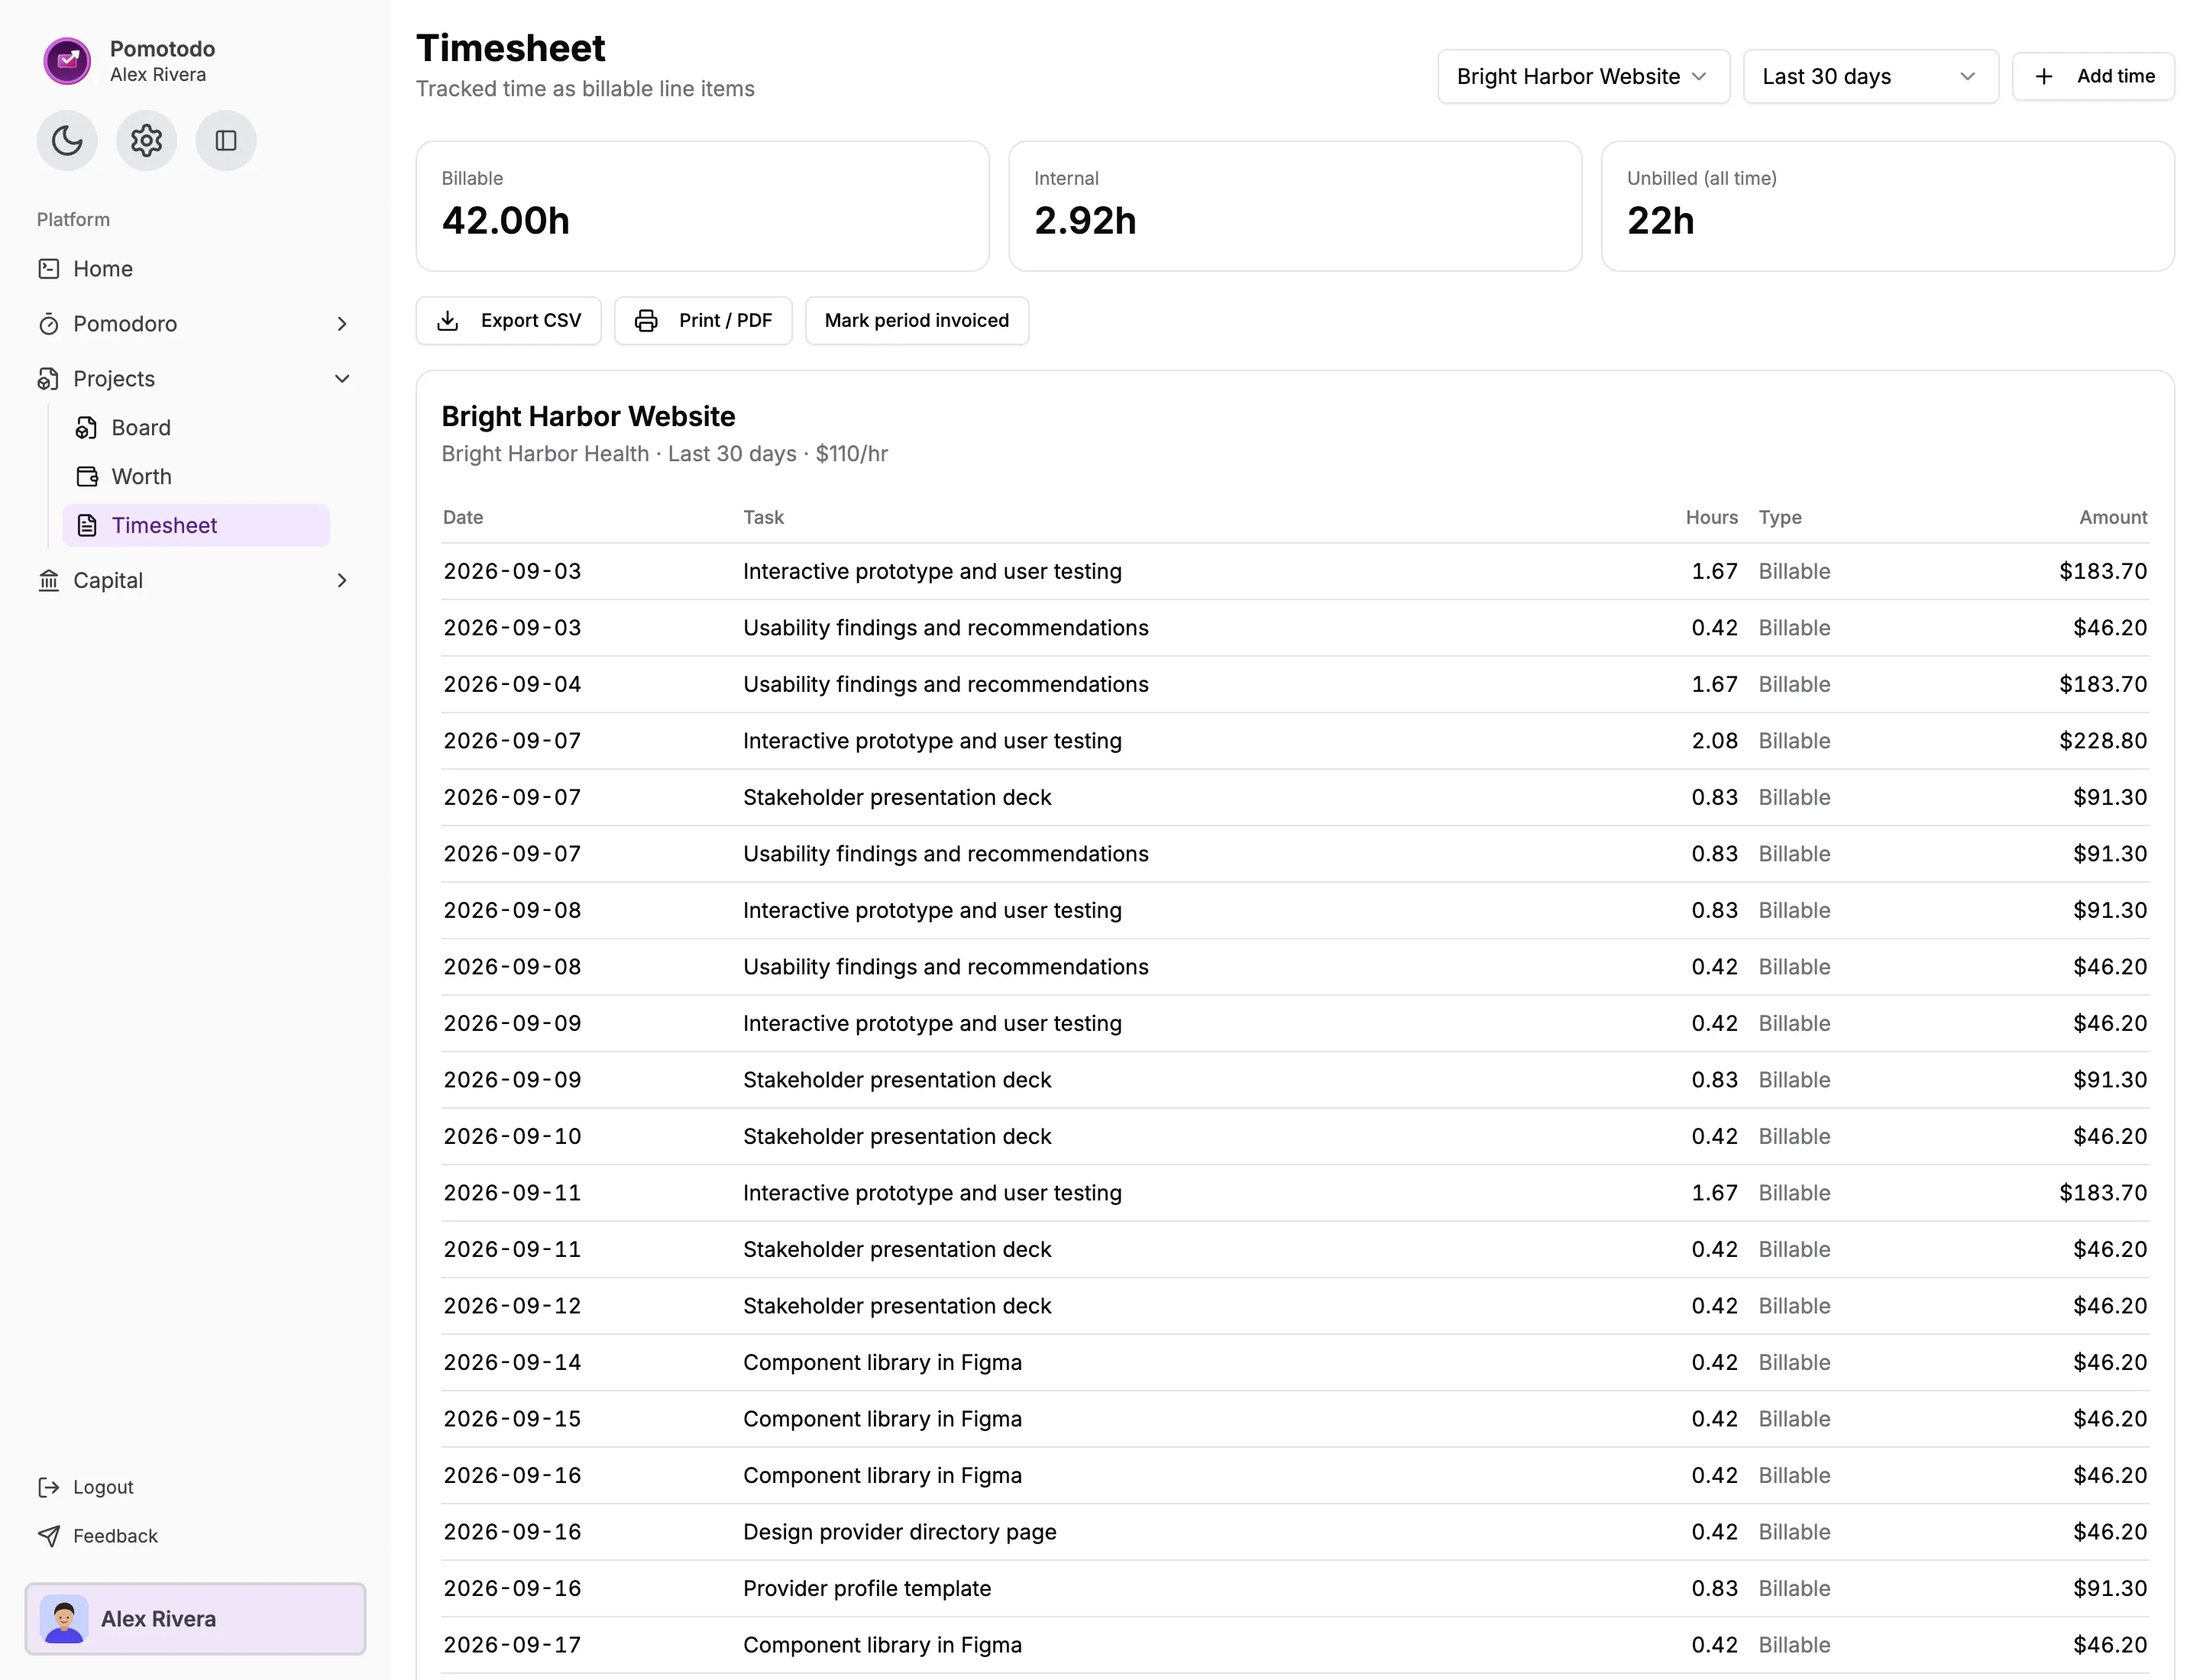Toggle dark mode with the moon icon
This screenshot has width=2200, height=1680.
coord(67,140)
